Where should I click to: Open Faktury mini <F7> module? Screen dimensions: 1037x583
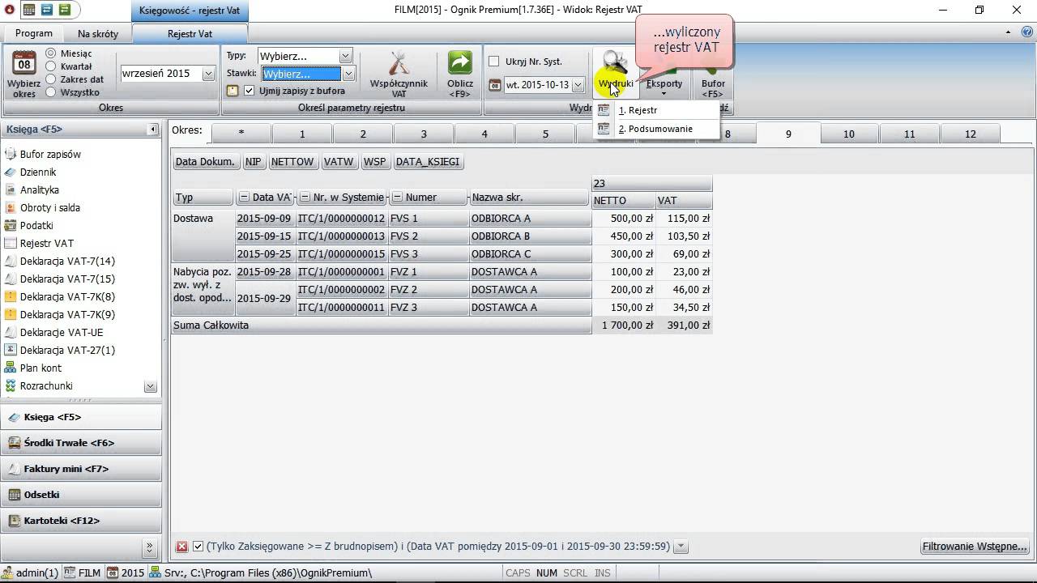(x=81, y=469)
